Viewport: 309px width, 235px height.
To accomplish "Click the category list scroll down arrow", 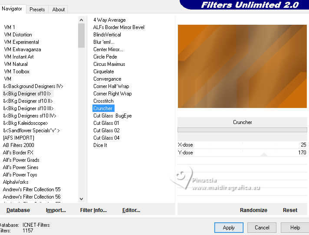I will click(81, 199).
